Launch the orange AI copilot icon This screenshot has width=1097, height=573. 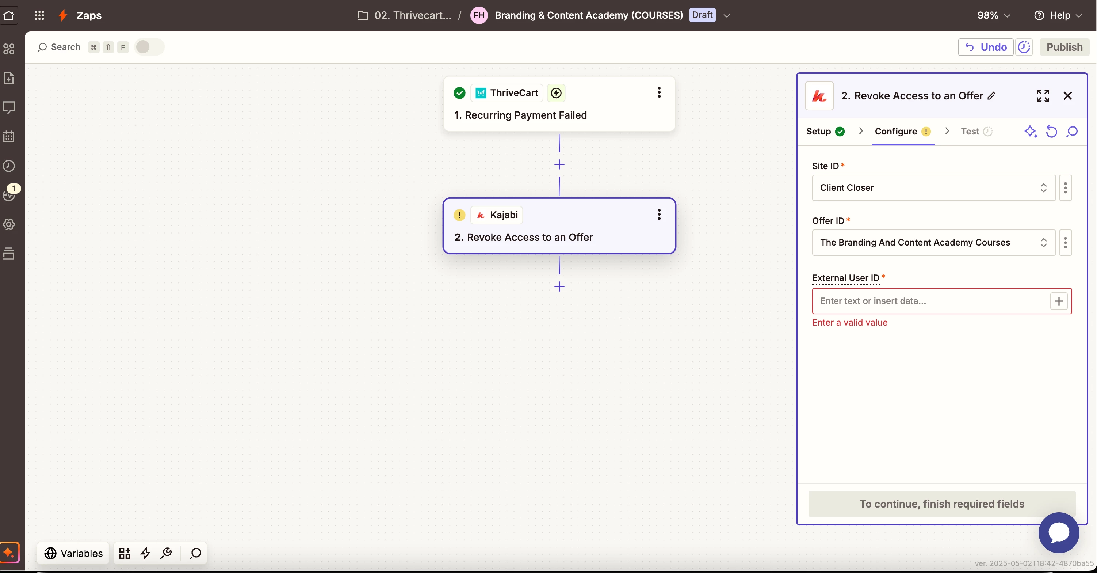(9, 553)
